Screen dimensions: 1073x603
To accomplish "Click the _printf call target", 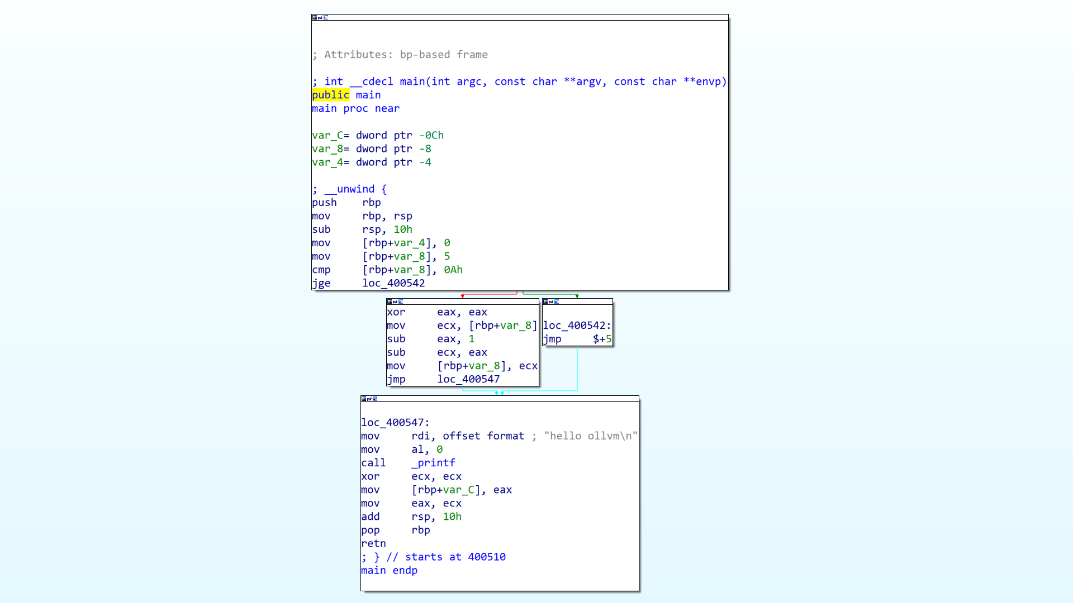I will pyautogui.click(x=433, y=463).
